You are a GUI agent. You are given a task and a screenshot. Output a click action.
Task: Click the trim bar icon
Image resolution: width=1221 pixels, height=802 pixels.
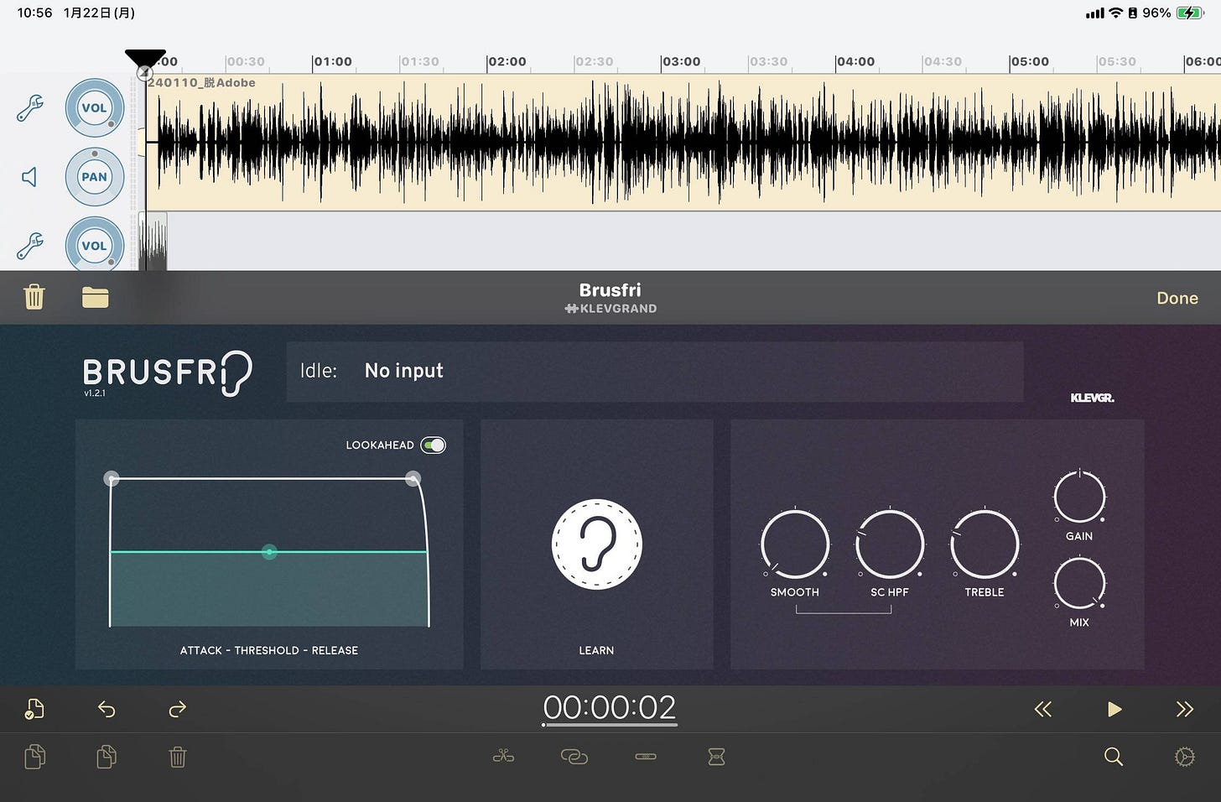coord(646,757)
